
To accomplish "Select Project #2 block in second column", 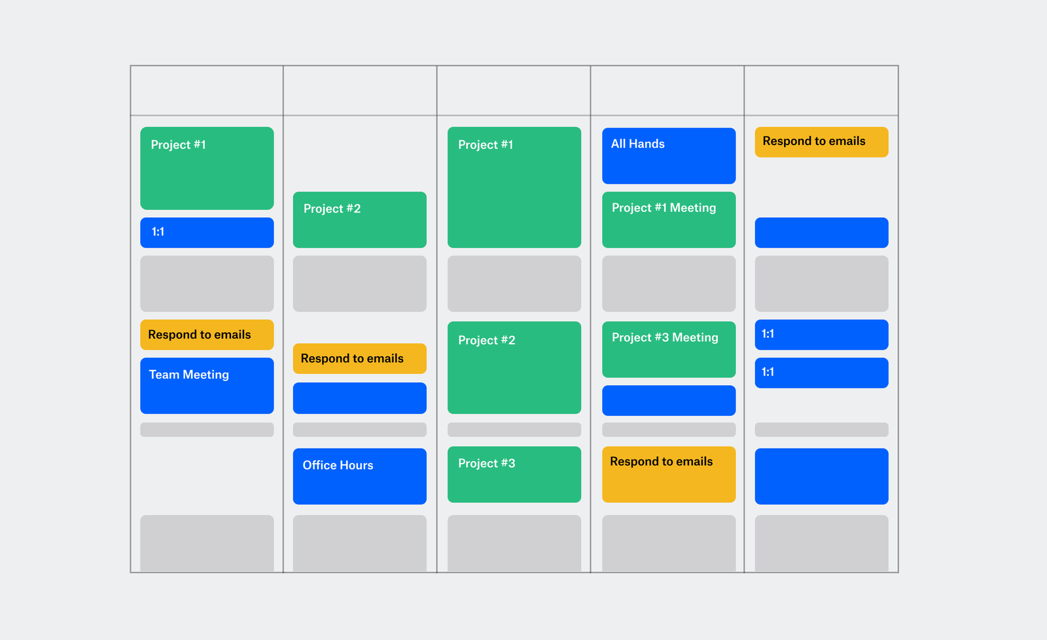I will tap(359, 220).
